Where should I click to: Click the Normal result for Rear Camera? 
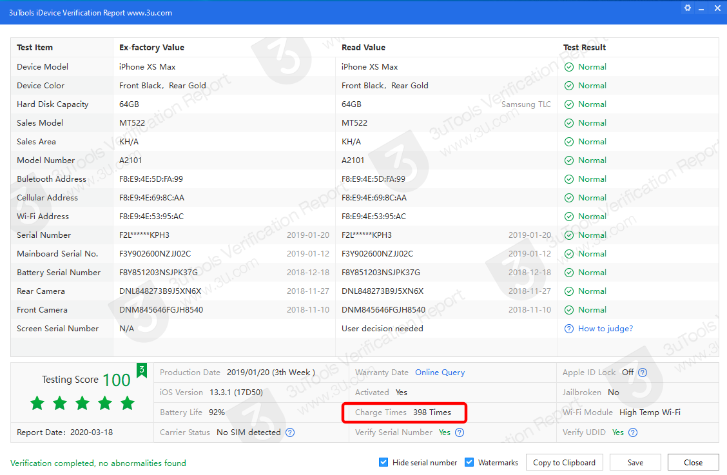pyautogui.click(x=592, y=291)
